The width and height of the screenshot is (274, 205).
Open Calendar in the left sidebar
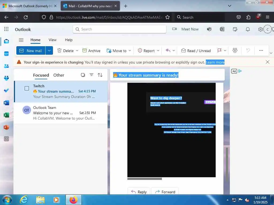coord(6,54)
